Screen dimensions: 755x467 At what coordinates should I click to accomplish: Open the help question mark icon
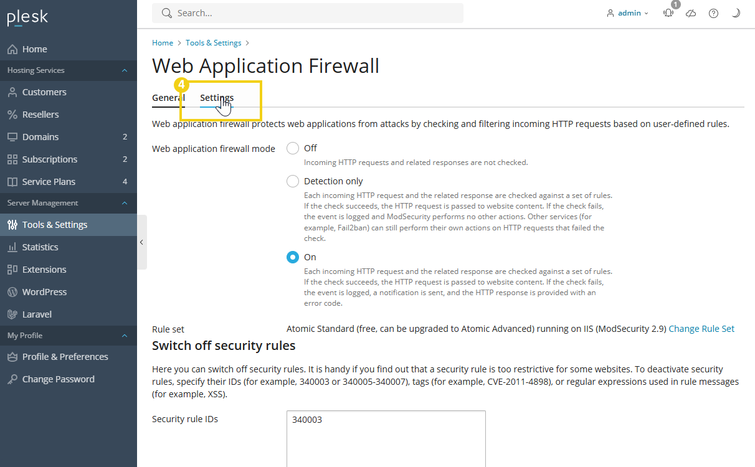pyautogui.click(x=714, y=13)
